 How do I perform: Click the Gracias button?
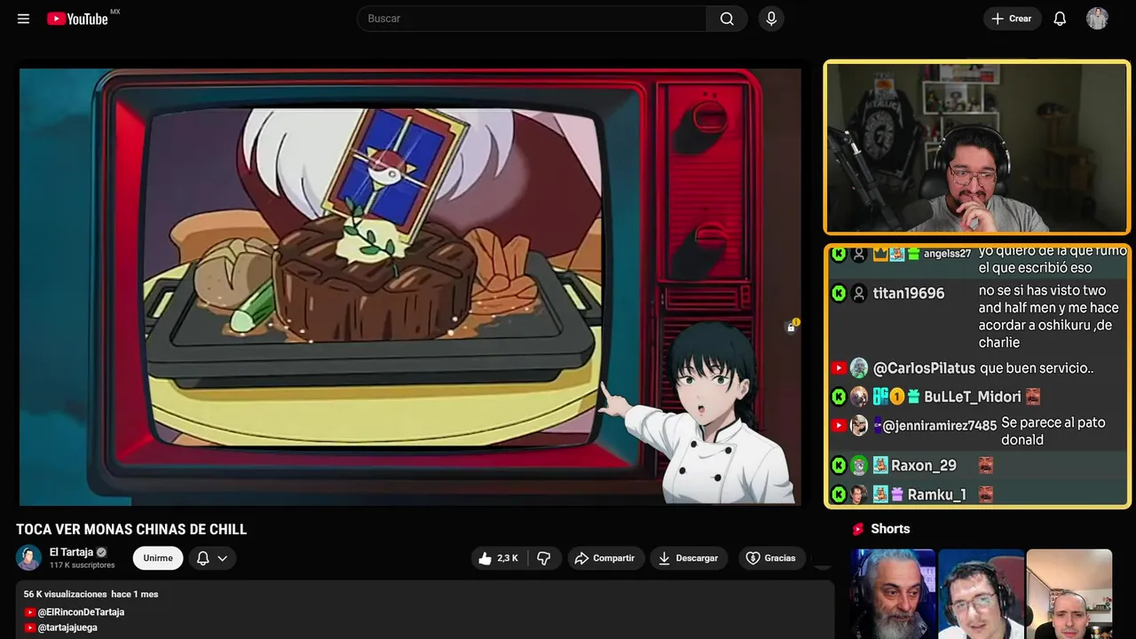point(771,558)
